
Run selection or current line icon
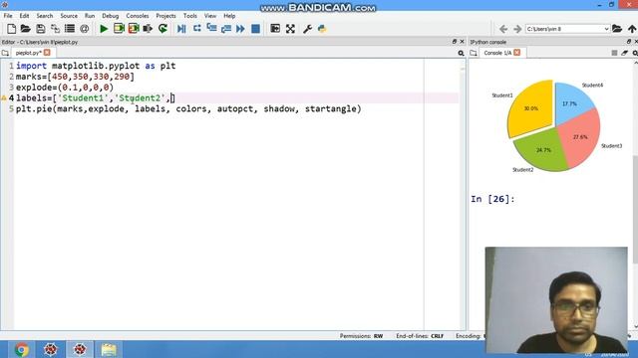click(148, 29)
